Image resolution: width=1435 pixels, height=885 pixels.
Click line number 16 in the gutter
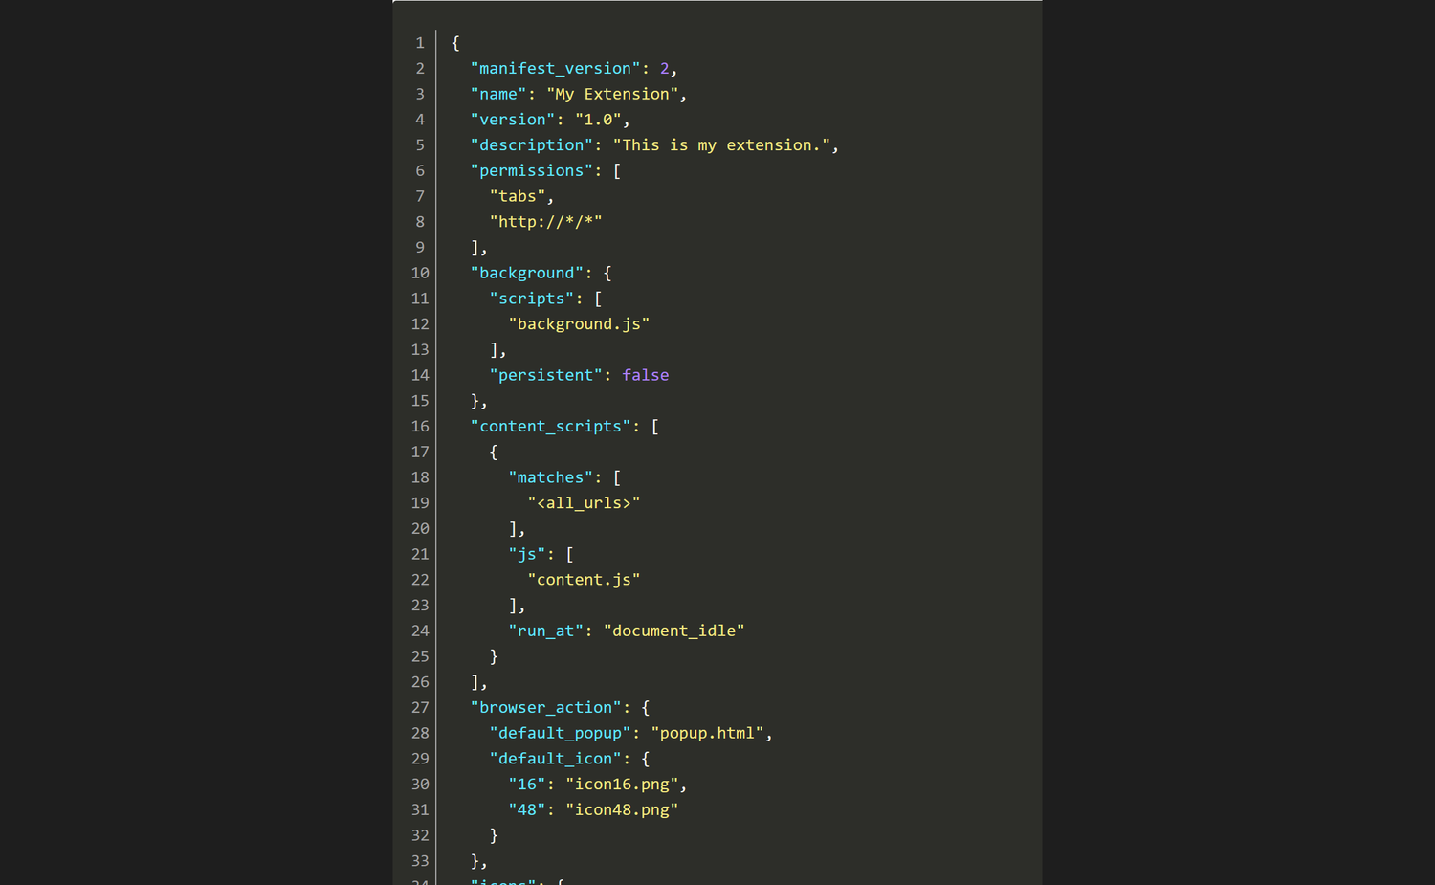coord(420,426)
